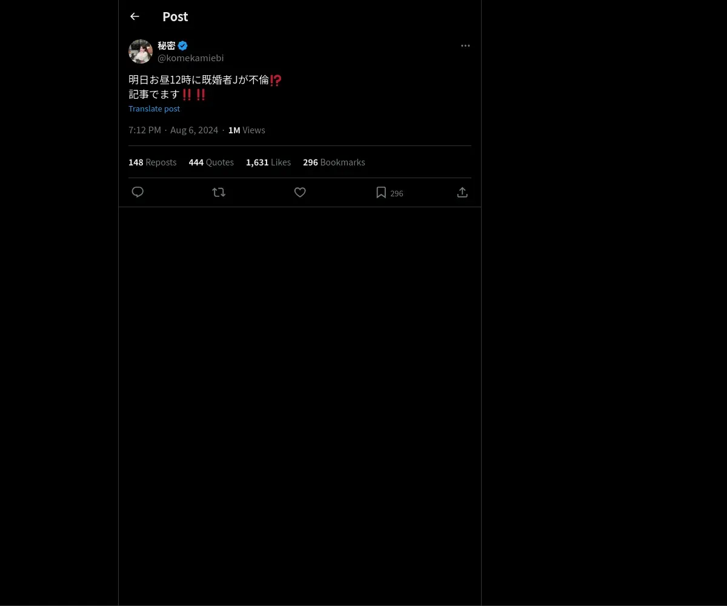Viewport: 727px width, 606px height.
Task: Open the reply speech bubble icon
Action: (138, 192)
